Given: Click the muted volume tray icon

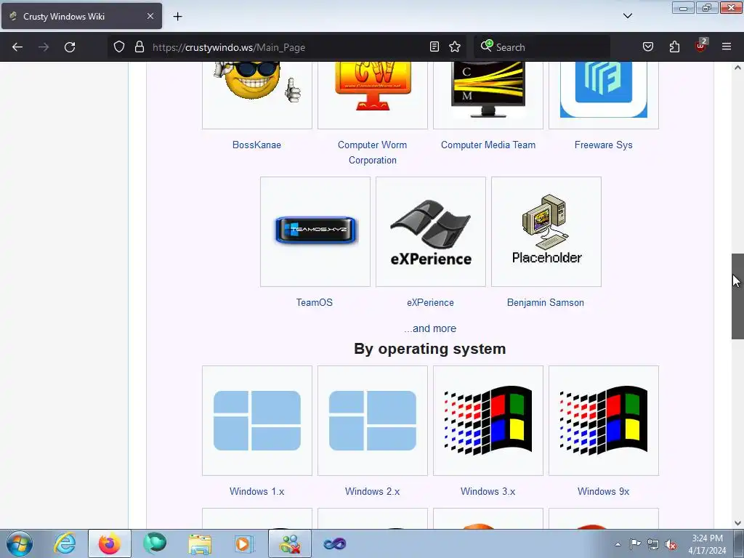Looking at the screenshot, I should click(x=671, y=545).
